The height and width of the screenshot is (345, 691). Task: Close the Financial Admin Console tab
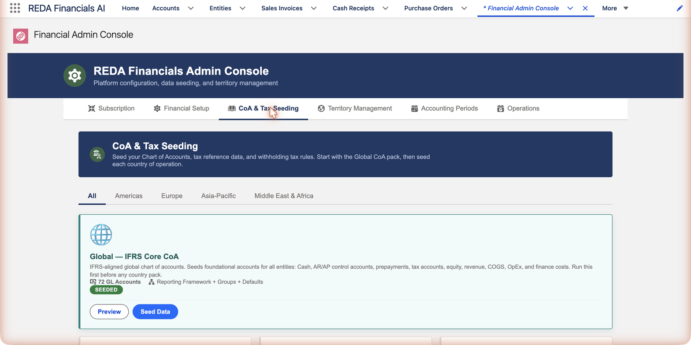point(585,8)
